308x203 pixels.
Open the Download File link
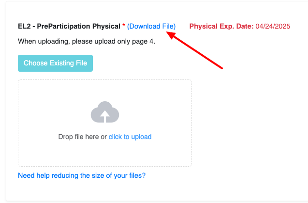click(x=151, y=26)
